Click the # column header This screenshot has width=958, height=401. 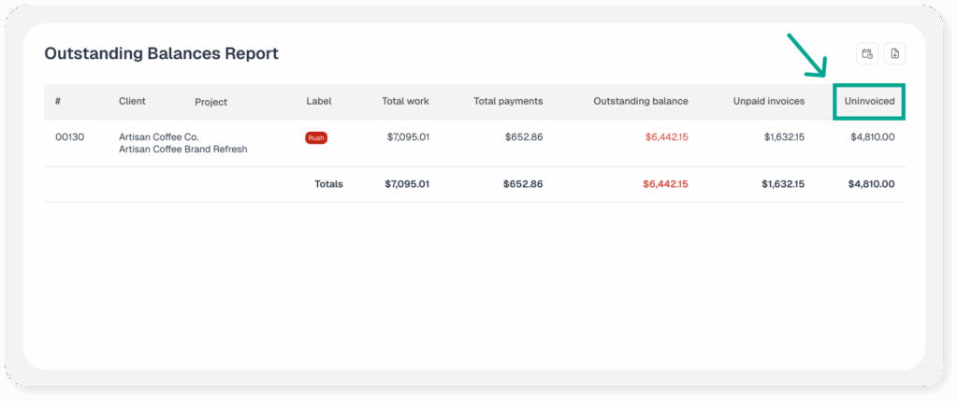coord(58,101)
